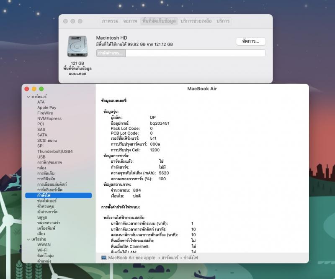Select ดิสก์โวลุ่ม in the sidebar

[x=45, y=256]
